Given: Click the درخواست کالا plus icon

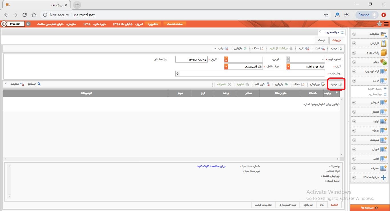Looking at the screenshot, I should (x=383, y=177).
